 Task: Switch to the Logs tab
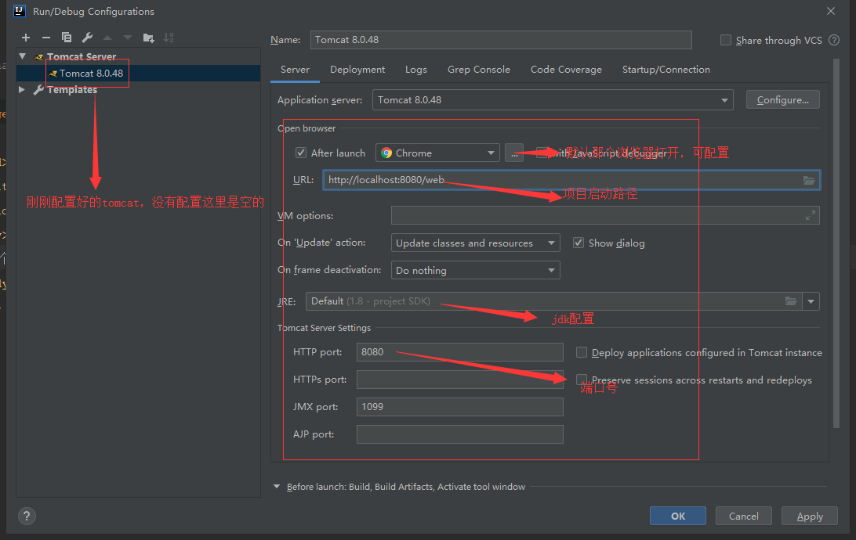[416, 70]
